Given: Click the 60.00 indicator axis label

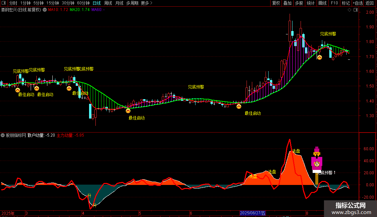Looking at the screenshot, I should point(369,149).
